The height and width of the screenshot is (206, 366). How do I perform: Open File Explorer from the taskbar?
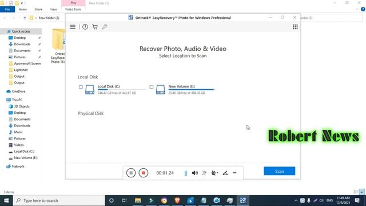pos(138,200)
